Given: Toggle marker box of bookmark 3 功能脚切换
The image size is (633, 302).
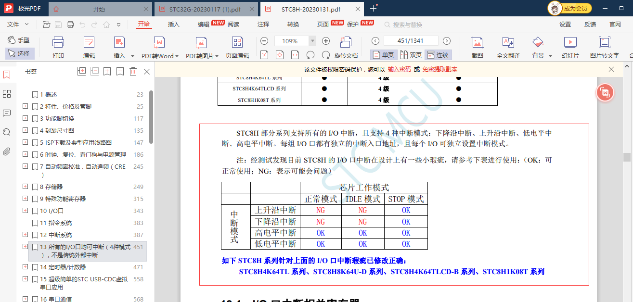Looking at the screenshot, I should point(35,119).
